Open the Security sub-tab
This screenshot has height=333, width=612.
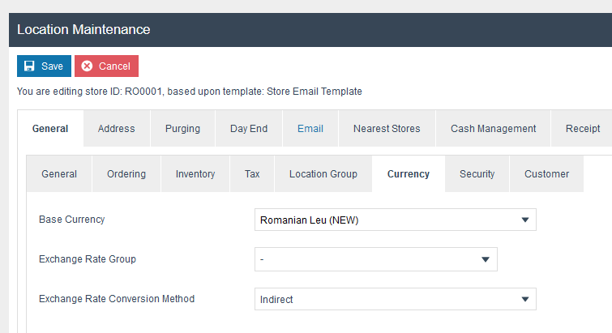tap(477, 174)
